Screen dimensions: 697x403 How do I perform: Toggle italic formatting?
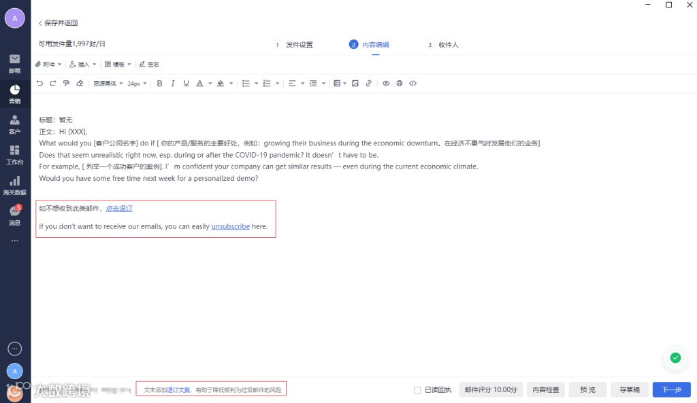pos(173,84)
